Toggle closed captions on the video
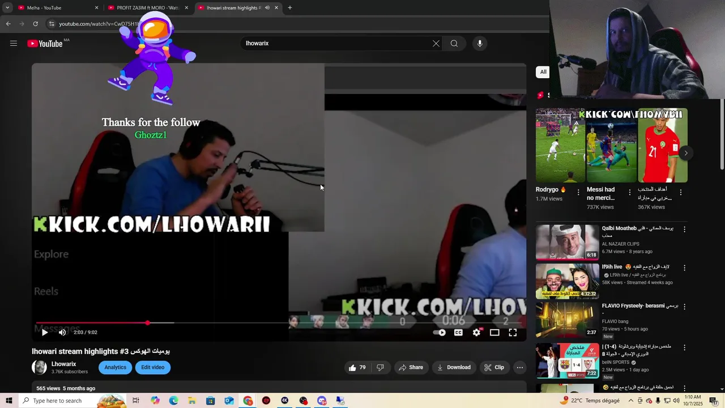725x408 pixels. 458,333
